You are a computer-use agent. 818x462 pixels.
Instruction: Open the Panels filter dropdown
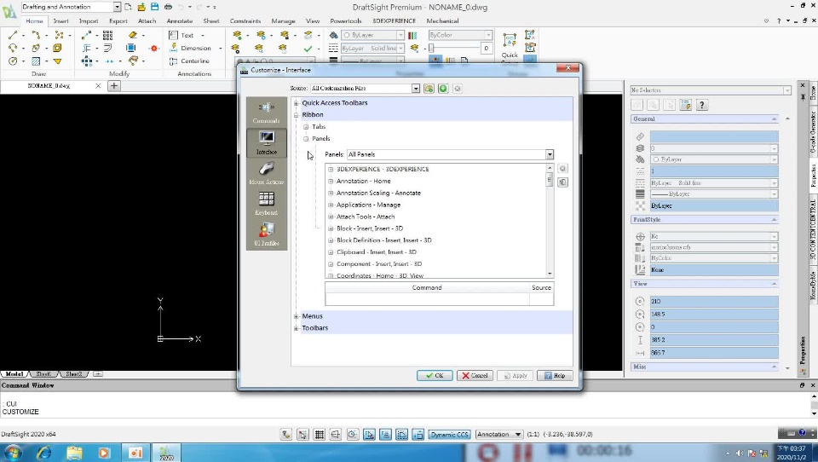(x=550, y=154)
